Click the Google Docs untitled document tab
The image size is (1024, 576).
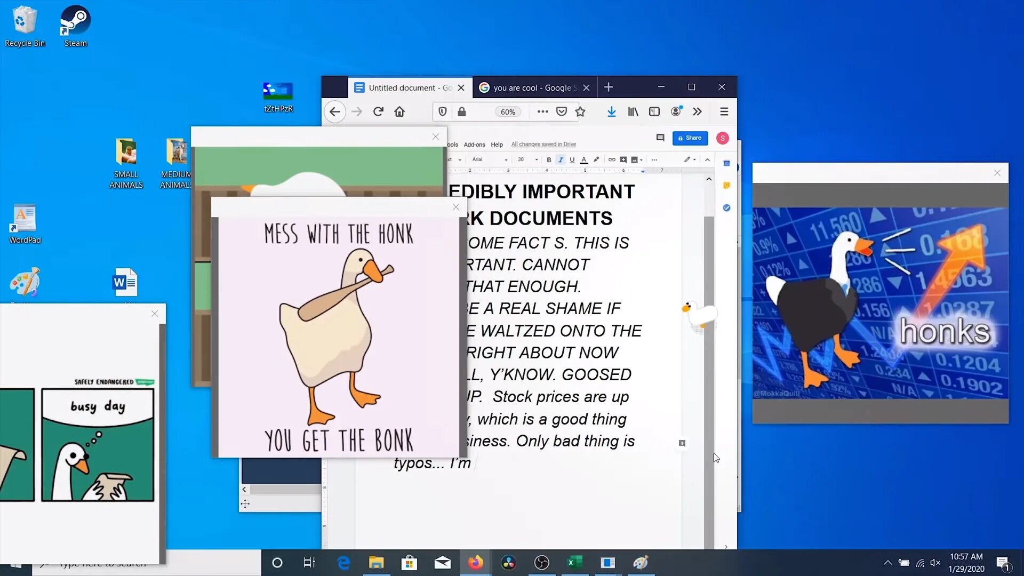(x=404, y=86)
